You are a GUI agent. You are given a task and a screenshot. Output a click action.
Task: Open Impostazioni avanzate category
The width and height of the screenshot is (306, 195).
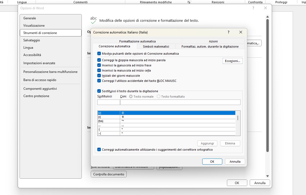tap(39, 63)
